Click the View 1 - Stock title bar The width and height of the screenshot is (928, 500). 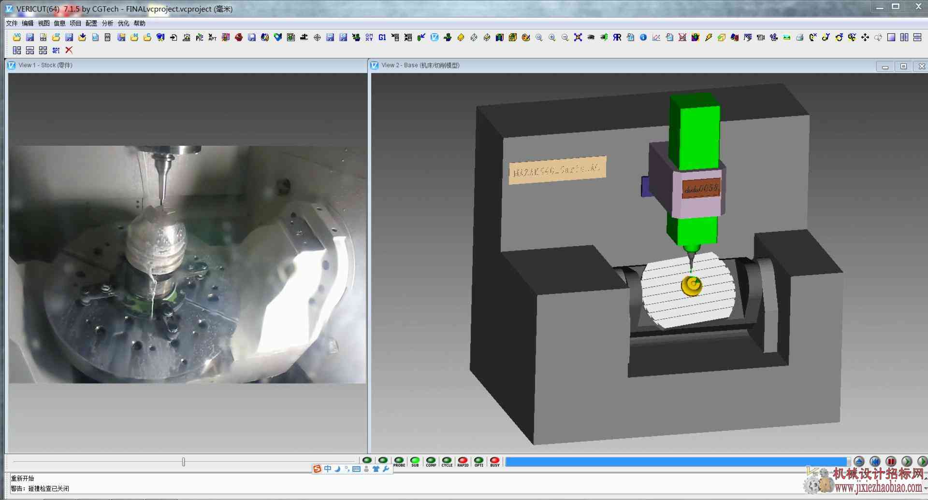tap(187, 65)
